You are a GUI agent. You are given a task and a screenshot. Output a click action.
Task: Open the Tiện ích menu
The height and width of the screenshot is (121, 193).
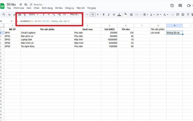click(x=81, y=8)
